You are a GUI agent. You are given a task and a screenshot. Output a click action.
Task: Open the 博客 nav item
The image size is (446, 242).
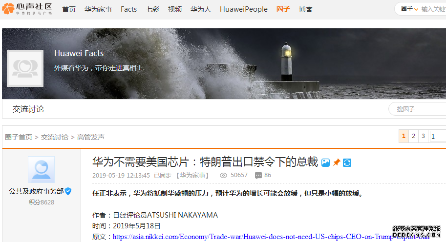click(306, 9)
